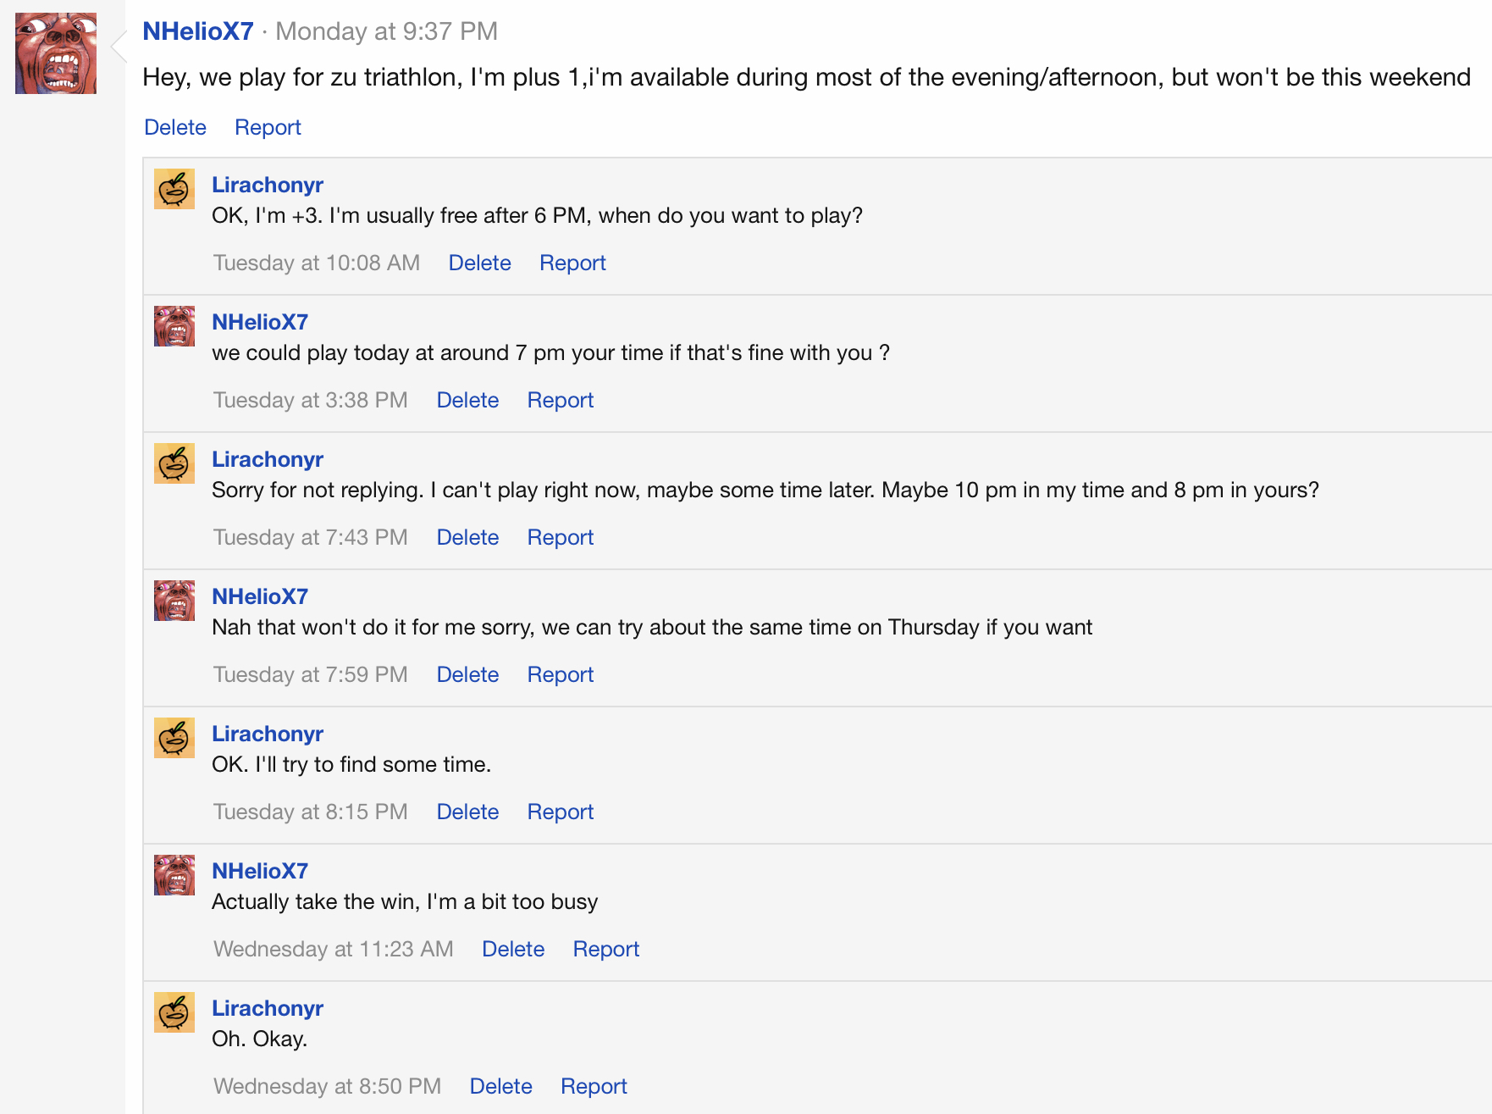Report the Tuesday 7:59 PM reply
1492x1114 pixels.
pyautogui.click(x=560, y=674)
